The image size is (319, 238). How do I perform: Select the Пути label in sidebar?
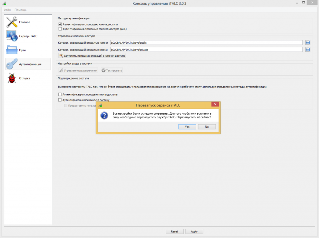tap(22, 50)
